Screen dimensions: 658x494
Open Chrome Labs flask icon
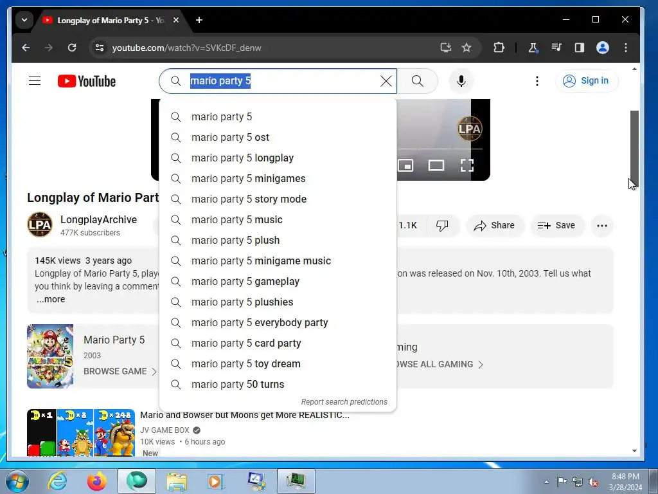(533, 48)
